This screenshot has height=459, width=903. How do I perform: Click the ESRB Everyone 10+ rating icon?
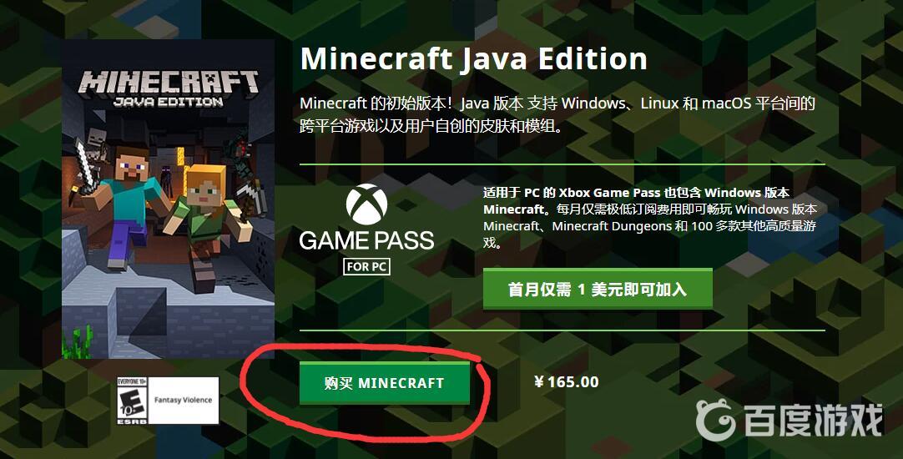(x=133, y=401)
